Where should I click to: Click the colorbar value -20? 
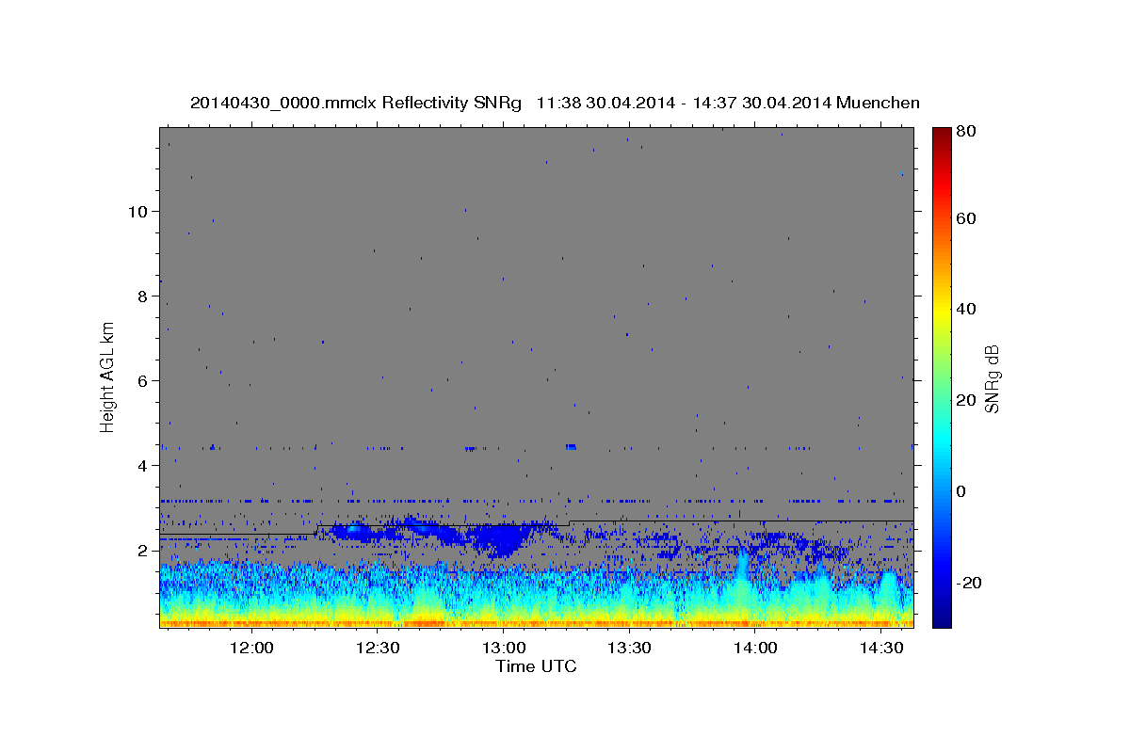coord(968,583)
